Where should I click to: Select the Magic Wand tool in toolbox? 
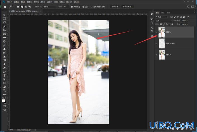[4, 26]
